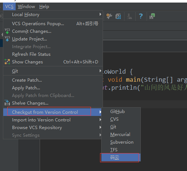Open the Help menu
187x171 pixels.
coord(44,7)
